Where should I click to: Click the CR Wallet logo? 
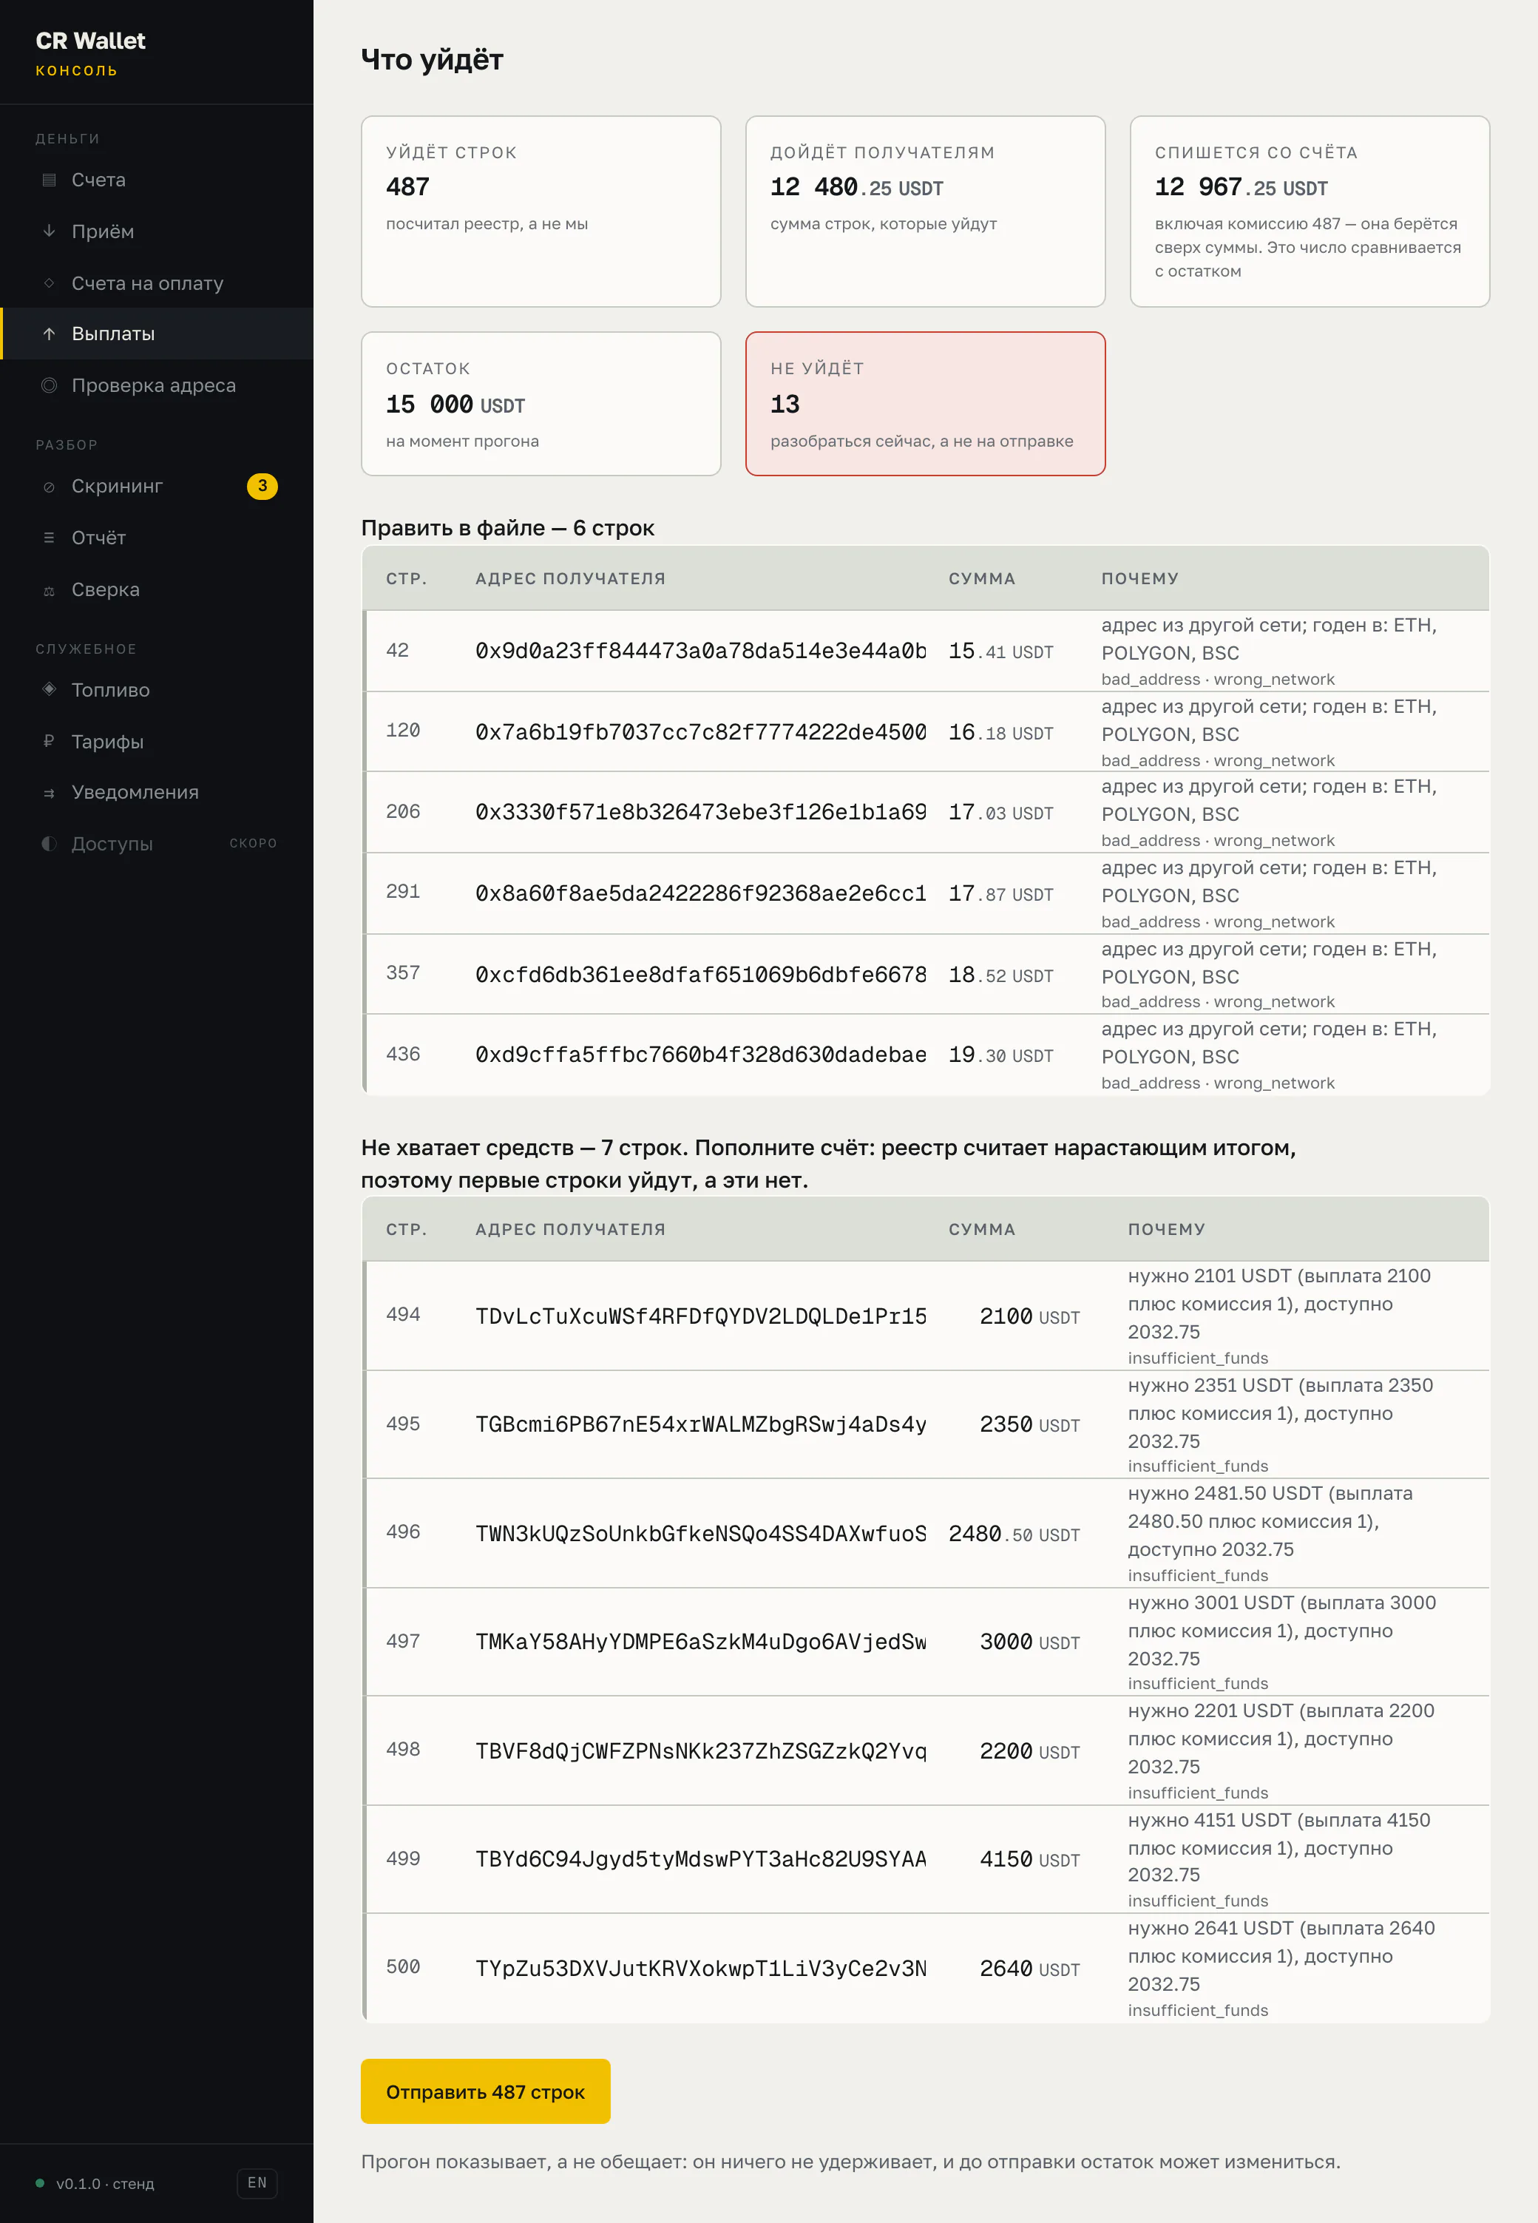pos(91,41)
